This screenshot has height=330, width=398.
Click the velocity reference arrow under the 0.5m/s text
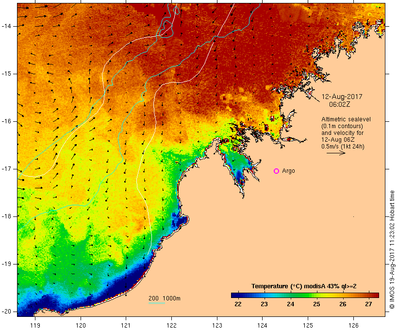pos(336,153)
